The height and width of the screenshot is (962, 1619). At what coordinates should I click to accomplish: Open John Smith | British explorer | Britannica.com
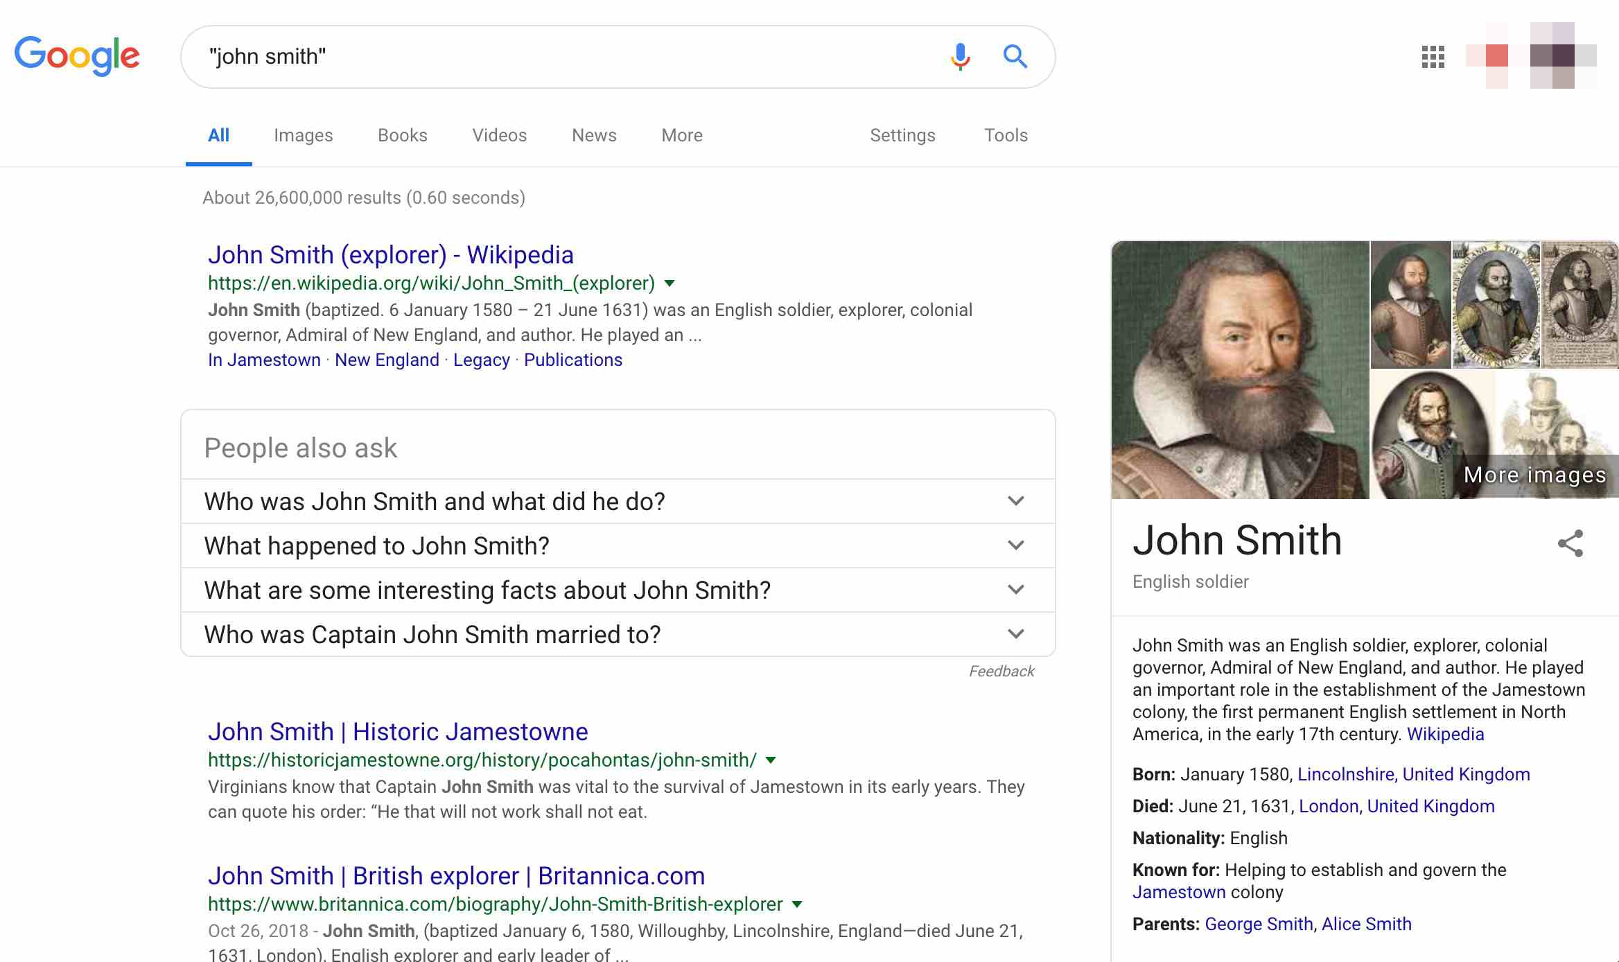pyautogui.click(x=456, y=876)
